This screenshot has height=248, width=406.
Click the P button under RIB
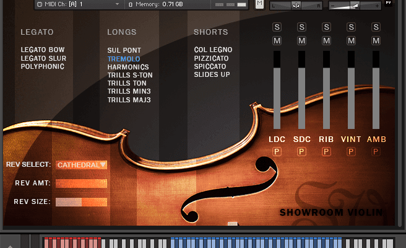(326, 151)
